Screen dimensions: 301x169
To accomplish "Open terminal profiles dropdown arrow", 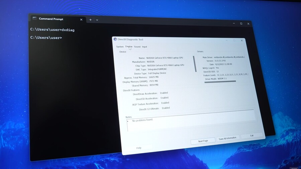I will pyautogui.click(x=97, y=20).
